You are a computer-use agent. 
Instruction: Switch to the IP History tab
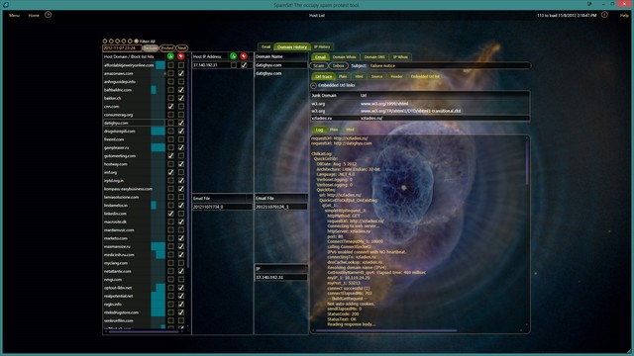pyautogui.click(x=322, y=46)
